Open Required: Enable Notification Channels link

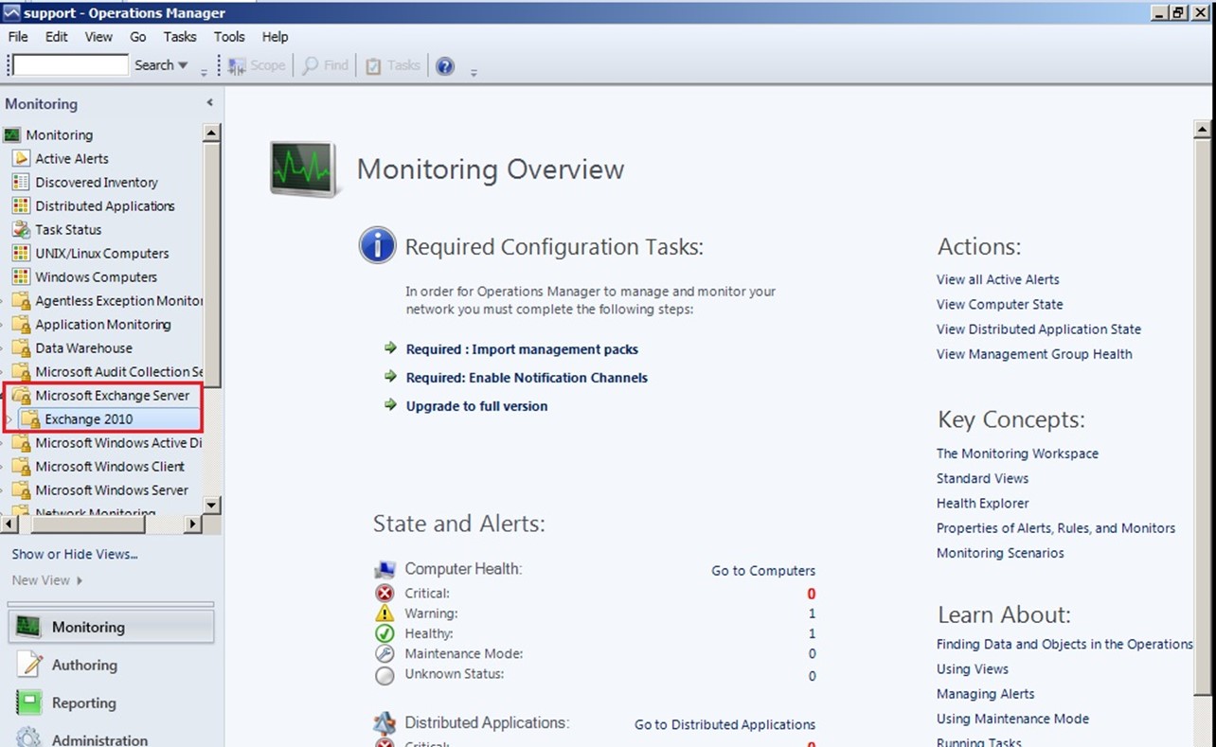(527, 378)
